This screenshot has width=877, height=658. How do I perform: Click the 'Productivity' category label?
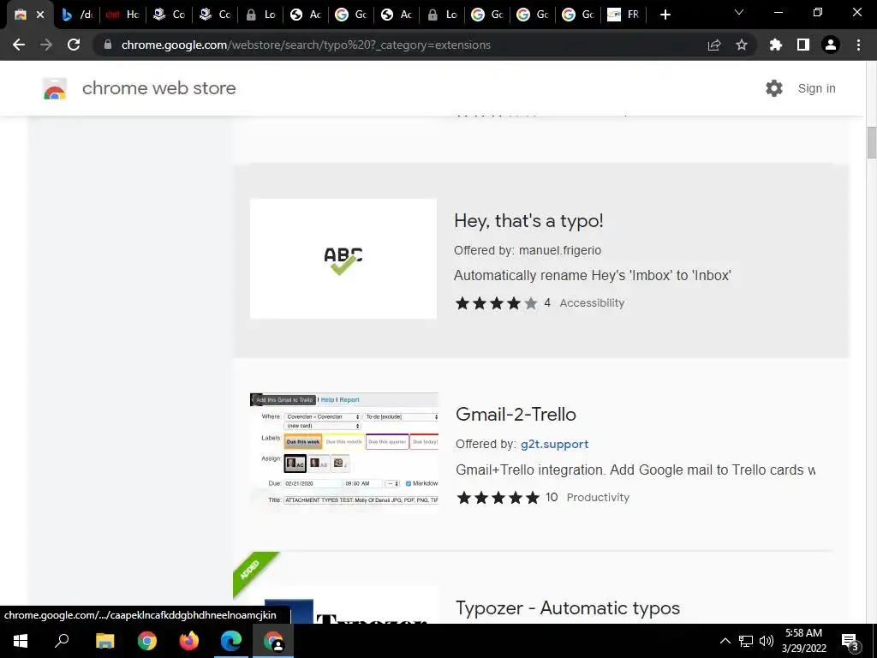(598, 498)
